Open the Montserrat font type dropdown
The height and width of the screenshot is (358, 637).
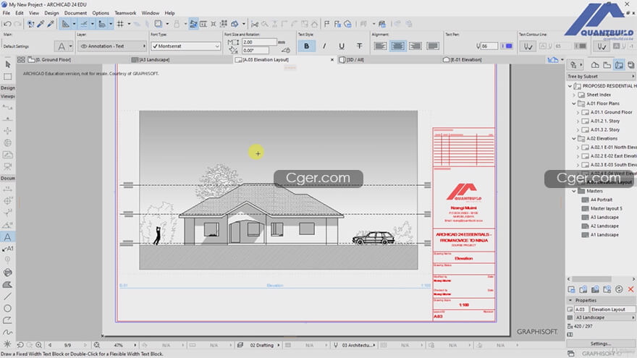coord(185,46)
